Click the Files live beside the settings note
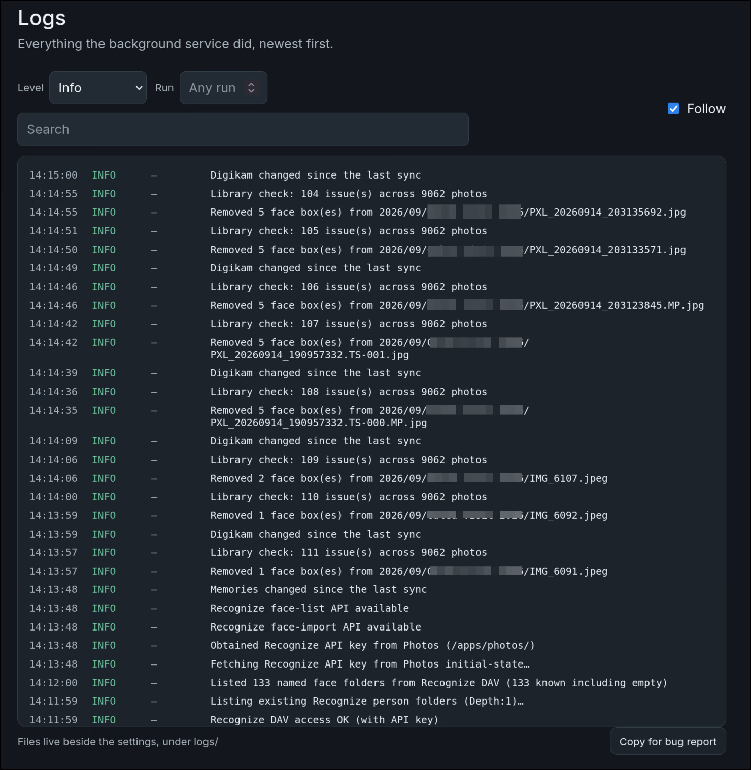 click(x=118, y=742)
